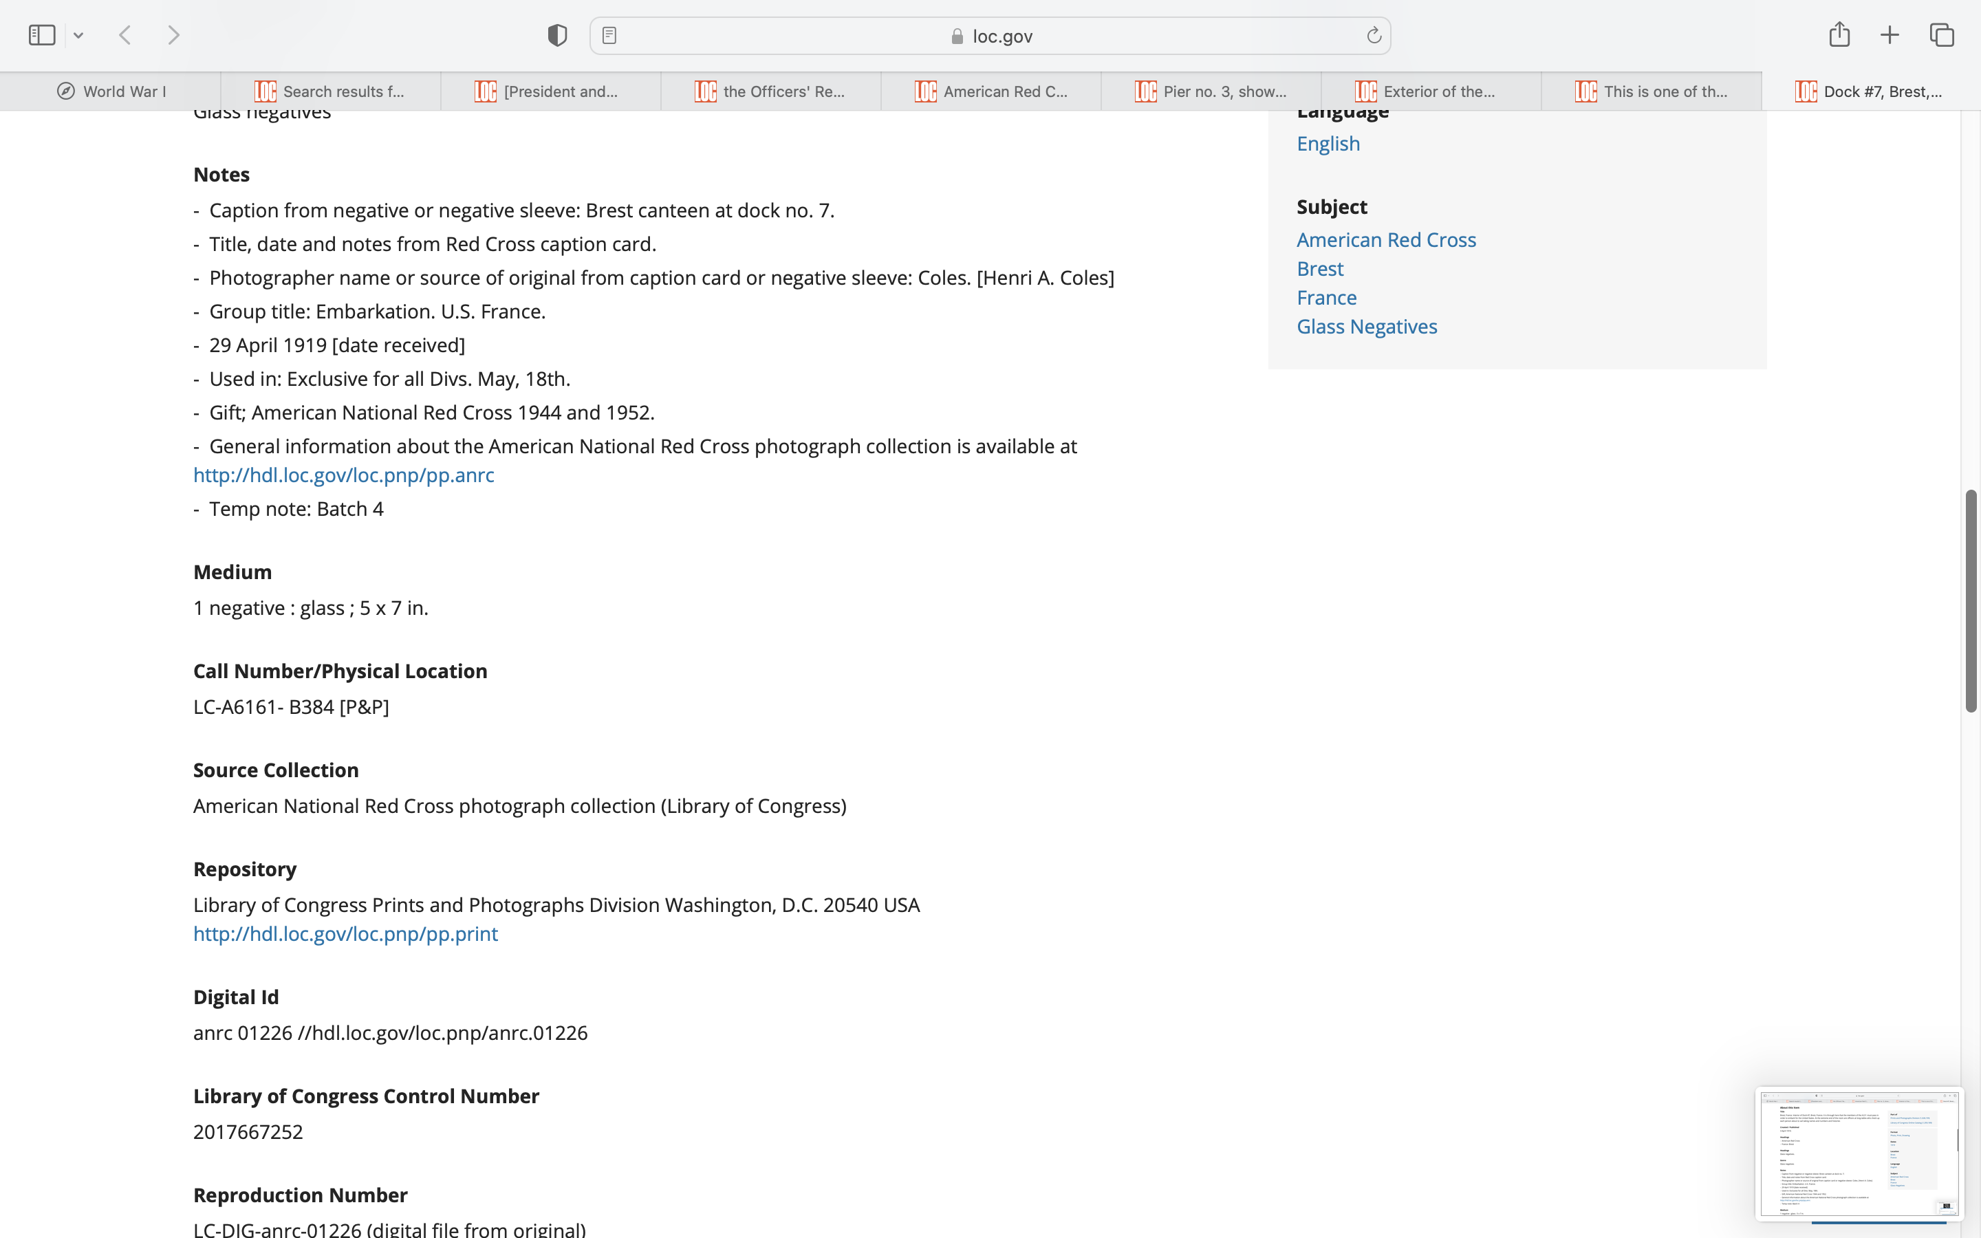Image resolution: width=1981 pixels, height=1238 pixels.
Task: Open the Glass Negatives subject link
Action: tap(1366, 327)
